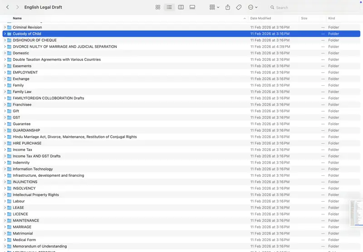Select the HIRE PURCHASE folder icon
Viewport: 363px width, 252px height.
click(9, 143)
